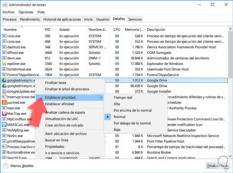The width and height of the screenshot is (233, 173).
Task: Switch to the Rendimiento tab
Action: (x=30, y=19)
